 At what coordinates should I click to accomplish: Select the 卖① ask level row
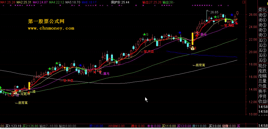click(x=262, y=35)
